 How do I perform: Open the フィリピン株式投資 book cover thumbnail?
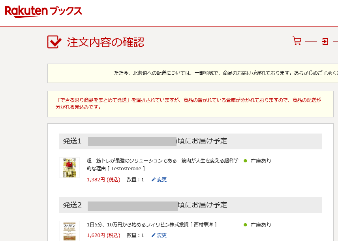(69, 231)
